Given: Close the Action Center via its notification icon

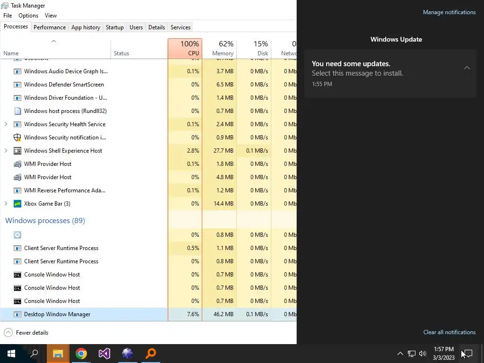Looking at the screenshot, I should coord(468,354).
